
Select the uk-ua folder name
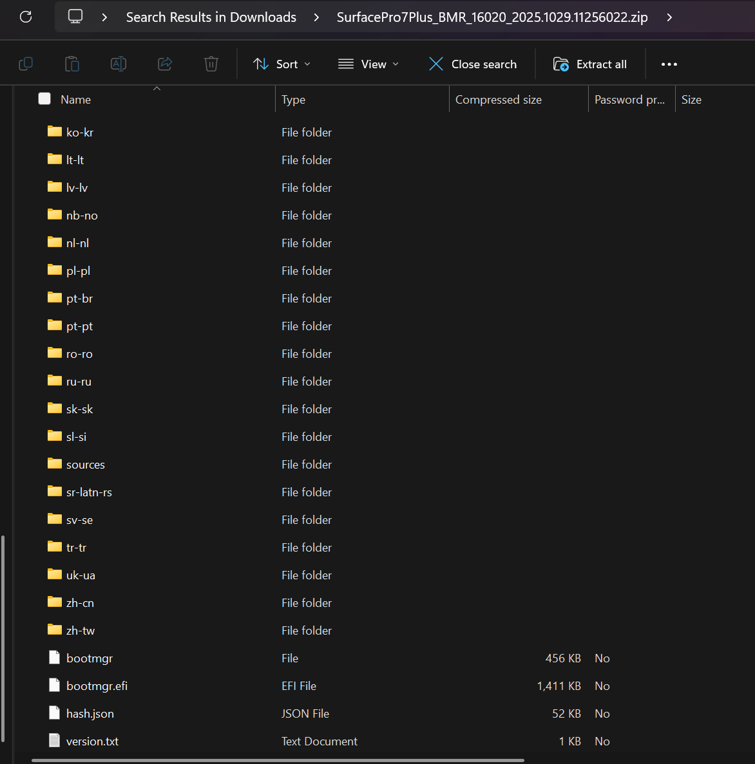(x=81, y=575)
